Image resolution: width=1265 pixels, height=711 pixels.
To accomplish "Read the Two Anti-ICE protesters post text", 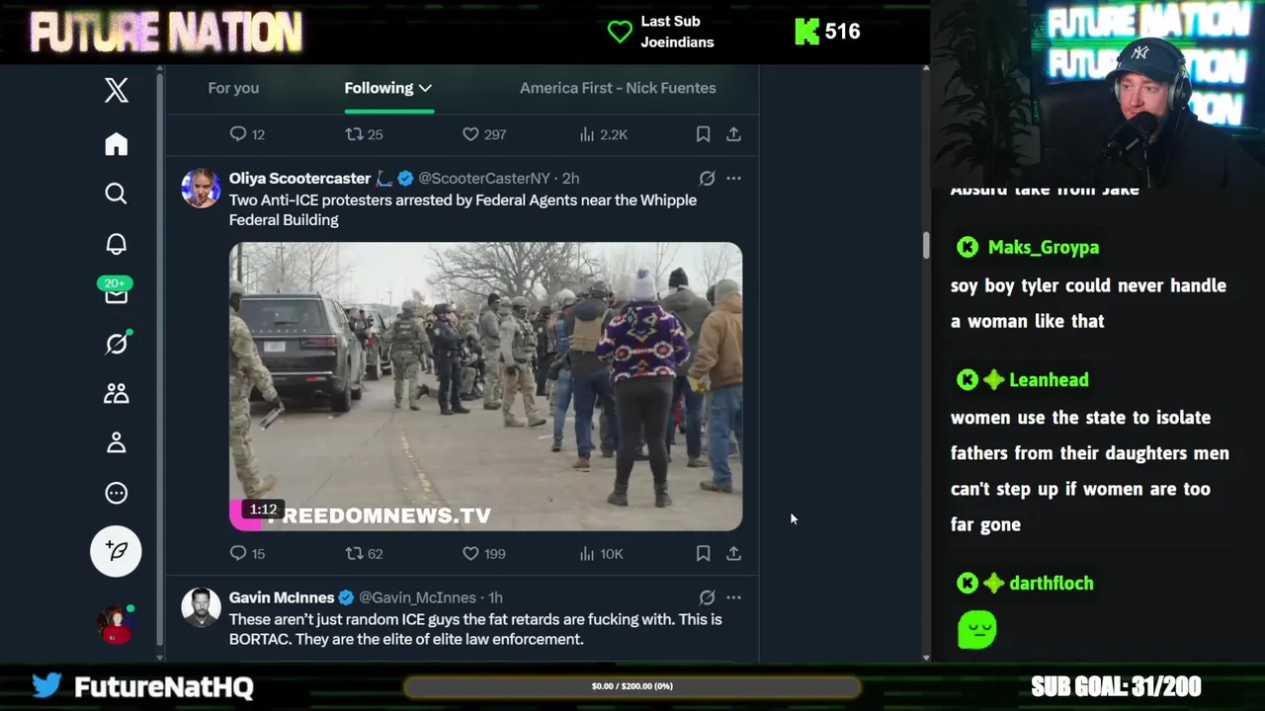I will click(463, 210).
